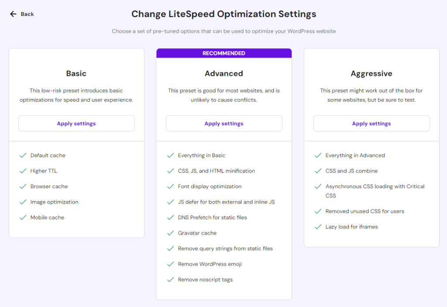Select the checkmark beside Default cache
447x307 pixels.
(23, 155)
